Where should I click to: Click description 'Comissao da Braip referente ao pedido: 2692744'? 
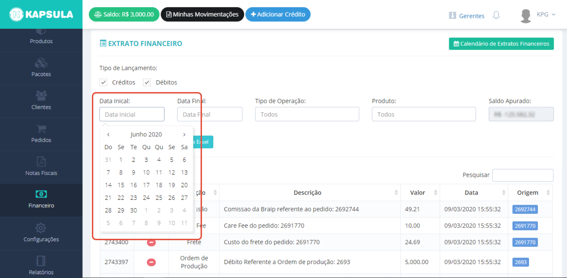pyautogui.click(x=291, y=209)
